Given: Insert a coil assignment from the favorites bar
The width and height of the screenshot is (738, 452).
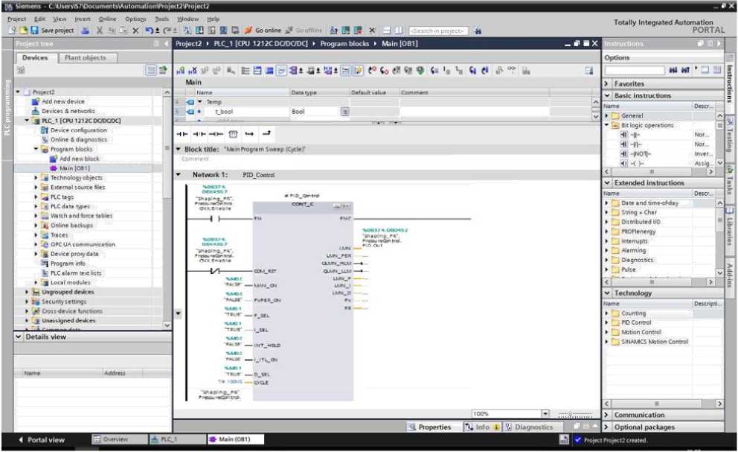Looking at the screenshot, I should 215,134.
